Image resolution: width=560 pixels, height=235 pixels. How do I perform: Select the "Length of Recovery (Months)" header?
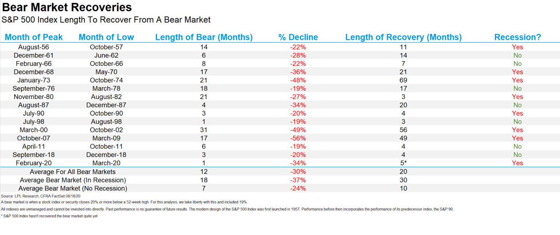click(x=403, y=37)
